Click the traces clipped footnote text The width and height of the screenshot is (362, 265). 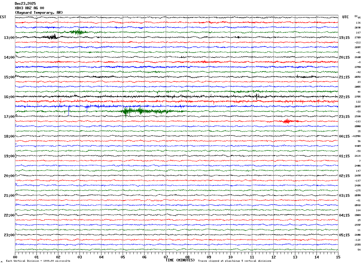pos(235,261)
